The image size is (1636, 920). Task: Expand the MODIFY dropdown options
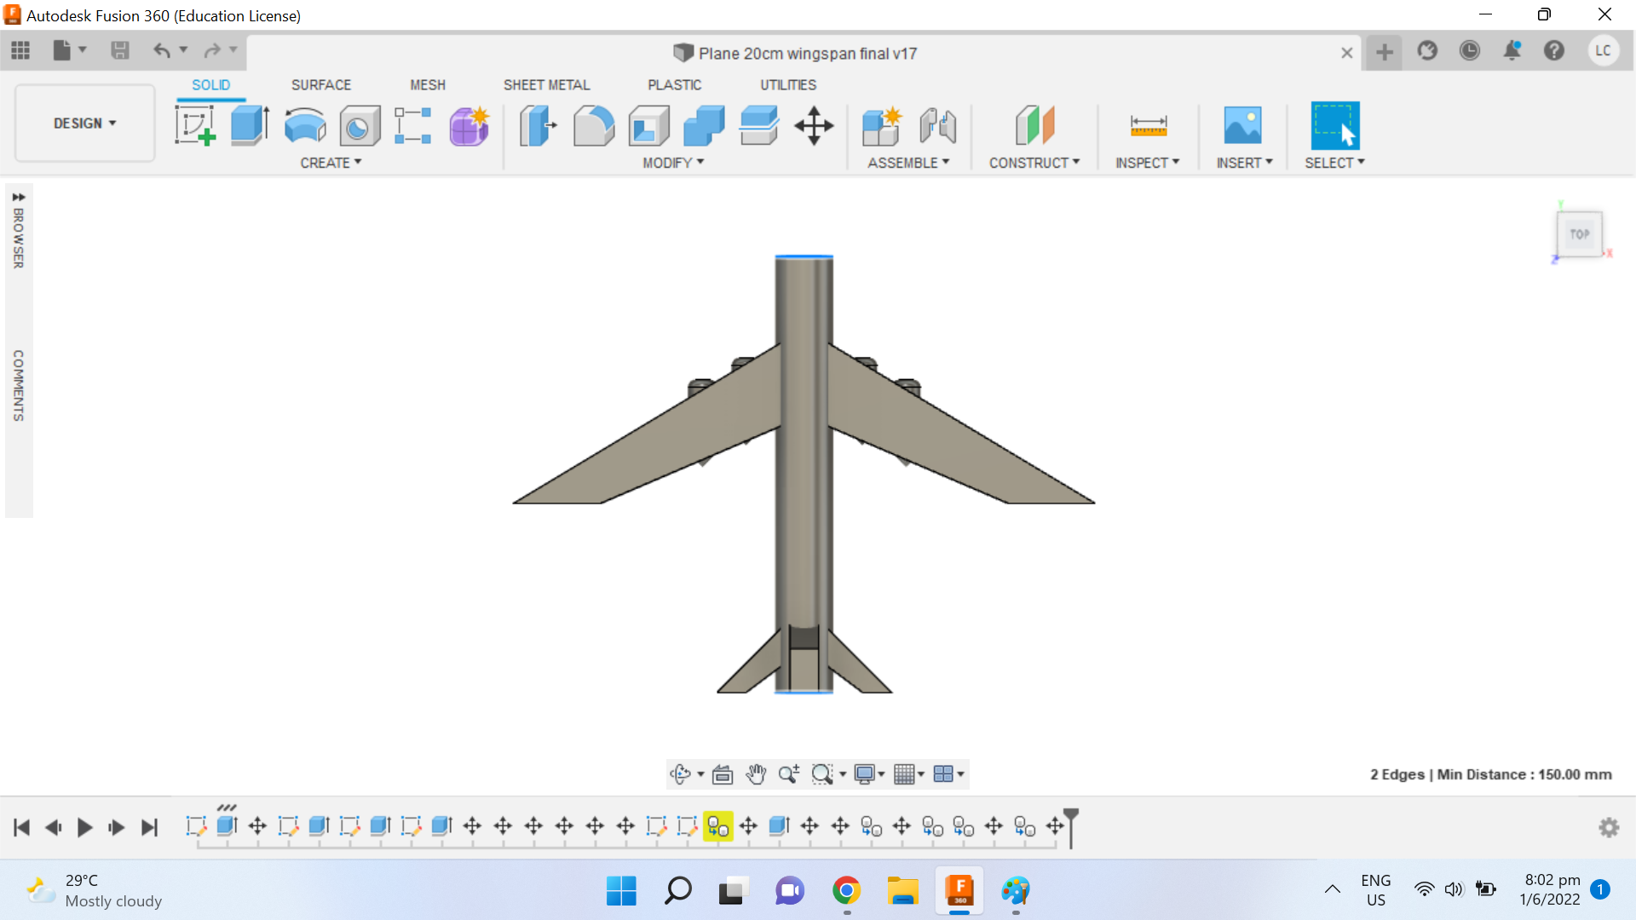tap(672, 162)
